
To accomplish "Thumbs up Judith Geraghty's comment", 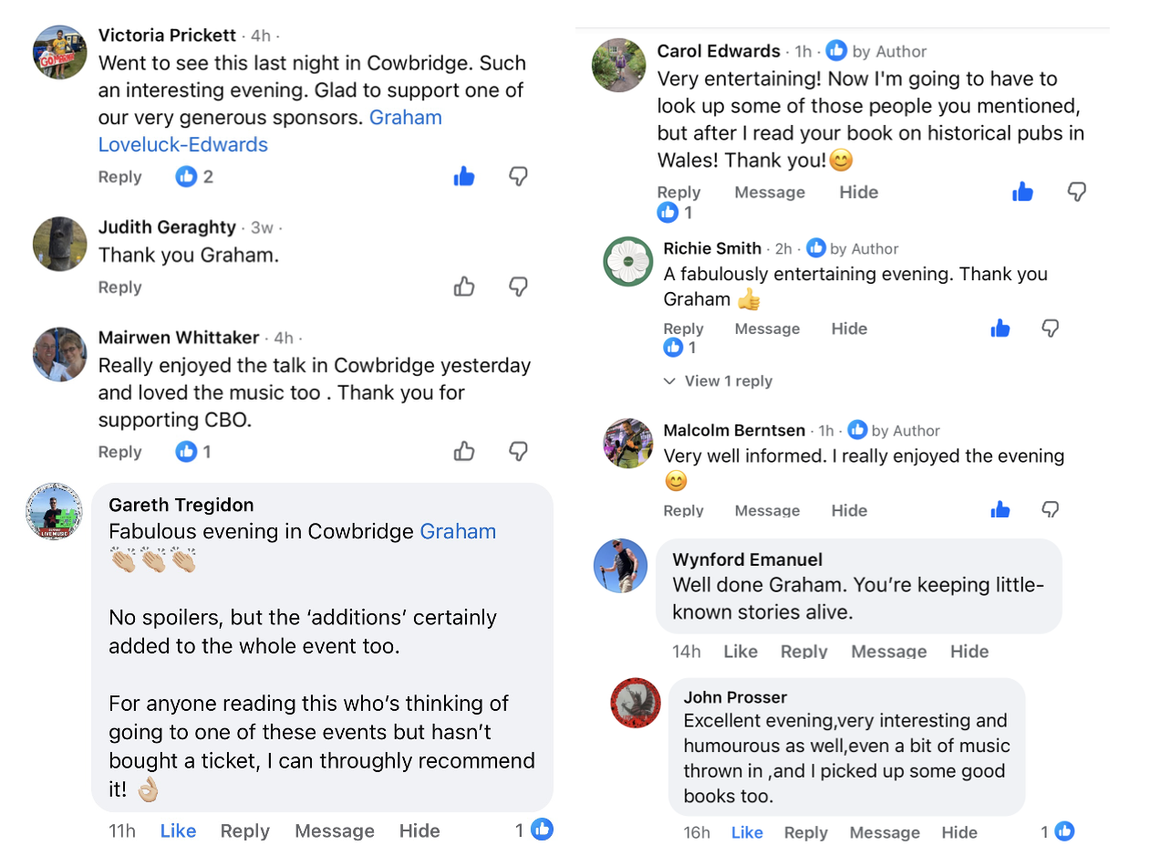I will [x=464, y=287].
